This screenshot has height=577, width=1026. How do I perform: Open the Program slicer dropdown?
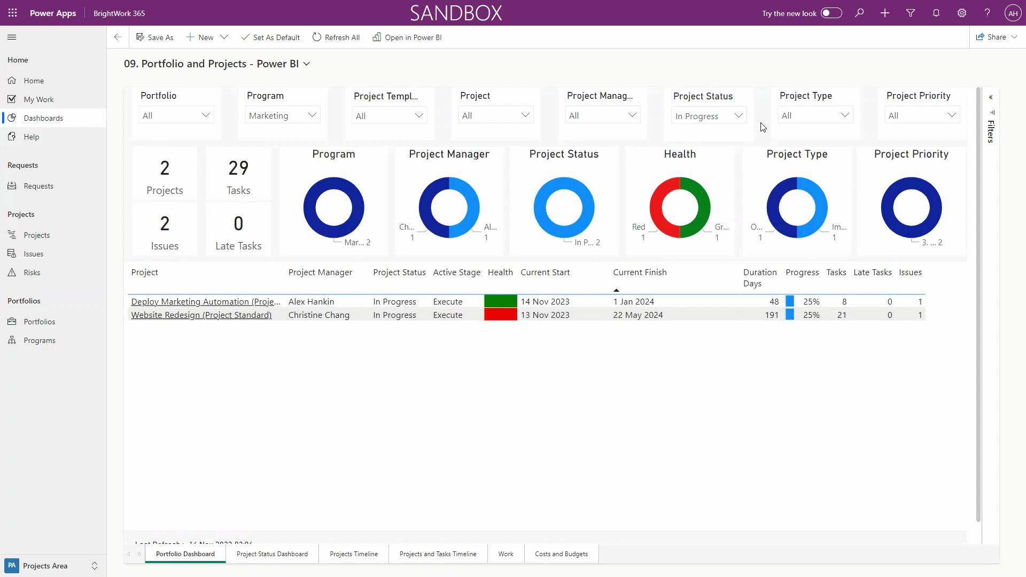point(283,115)
